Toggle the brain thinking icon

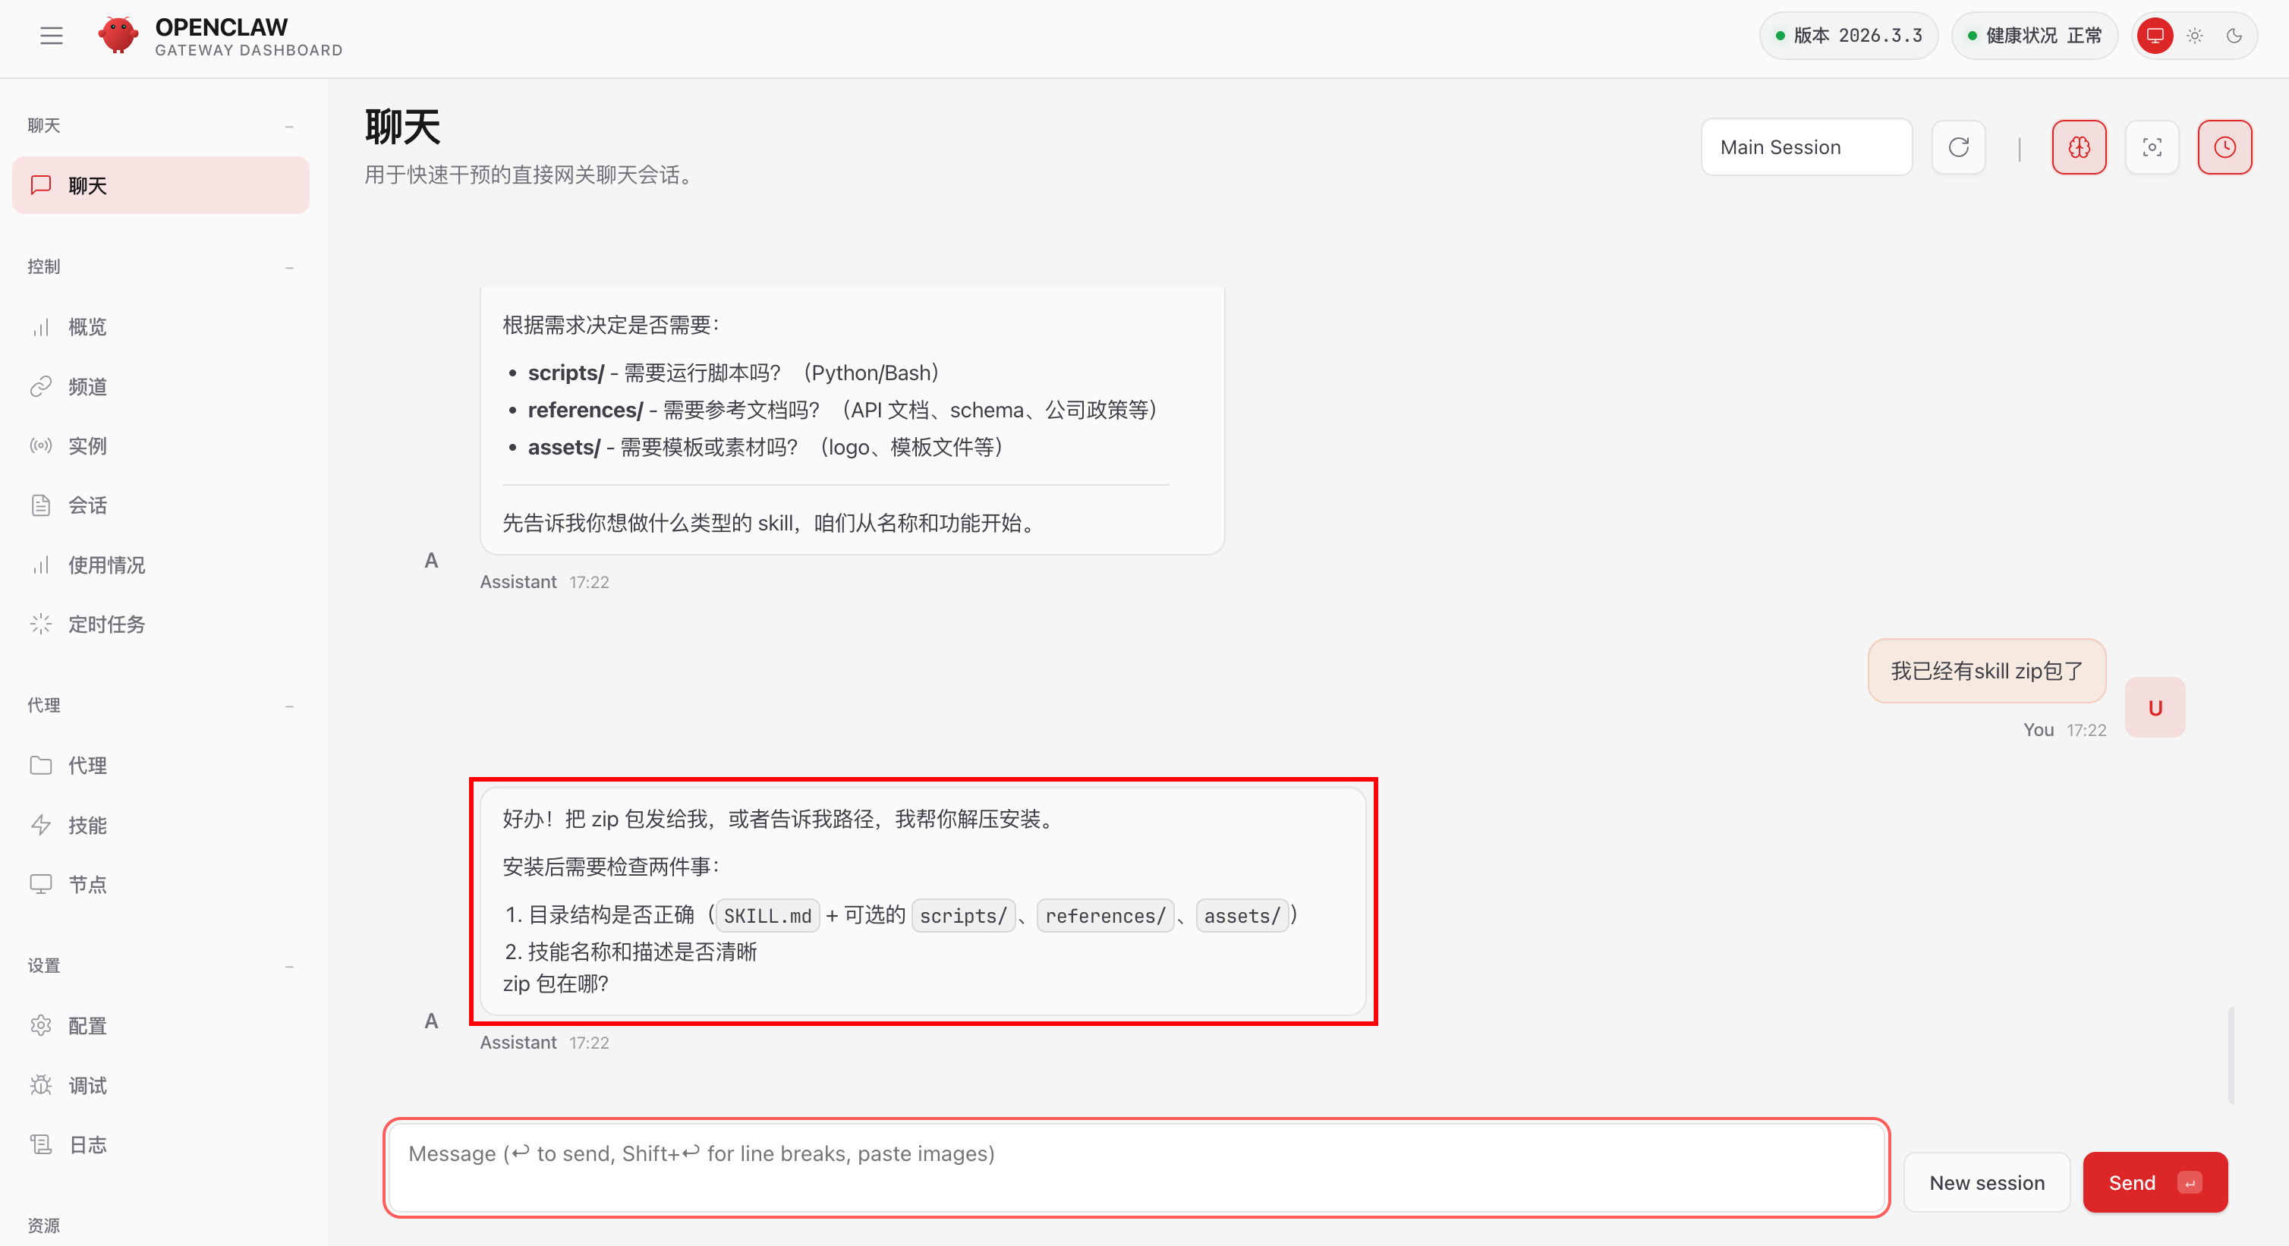(2079, 147)
